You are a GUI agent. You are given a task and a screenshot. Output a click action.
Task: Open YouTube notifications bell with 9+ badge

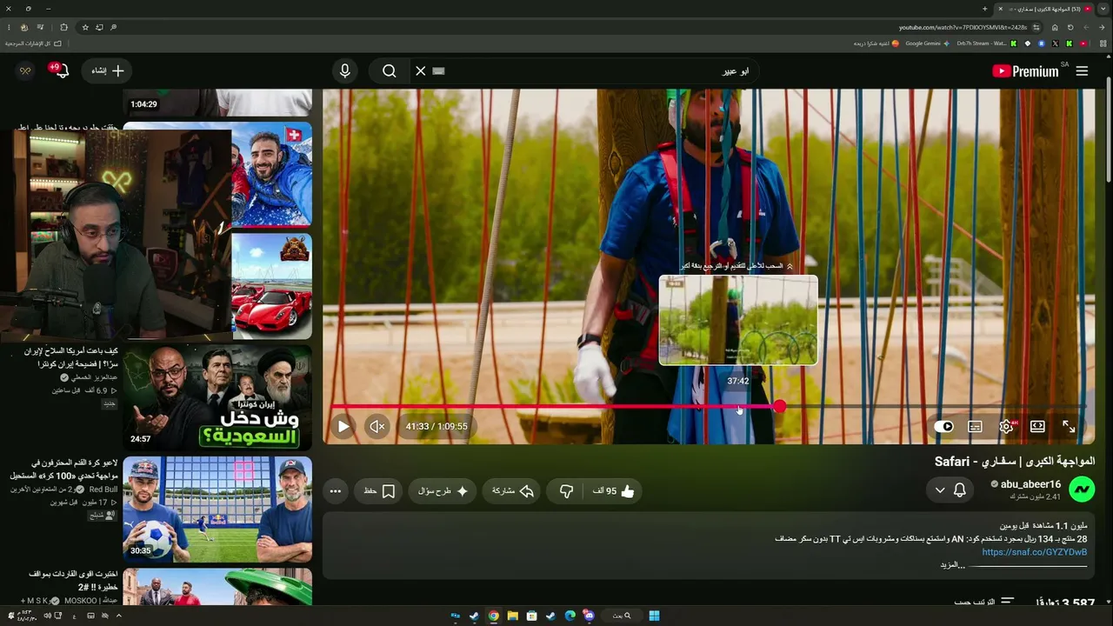coord(60,71)
